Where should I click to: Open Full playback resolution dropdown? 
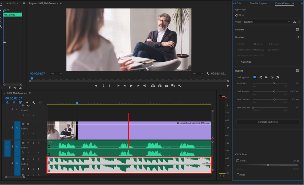point(197,74)
